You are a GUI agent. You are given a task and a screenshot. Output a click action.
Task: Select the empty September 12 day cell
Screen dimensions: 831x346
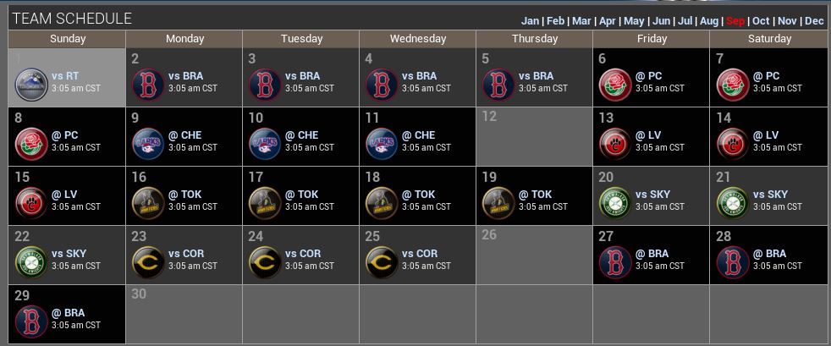click(534, 136)
